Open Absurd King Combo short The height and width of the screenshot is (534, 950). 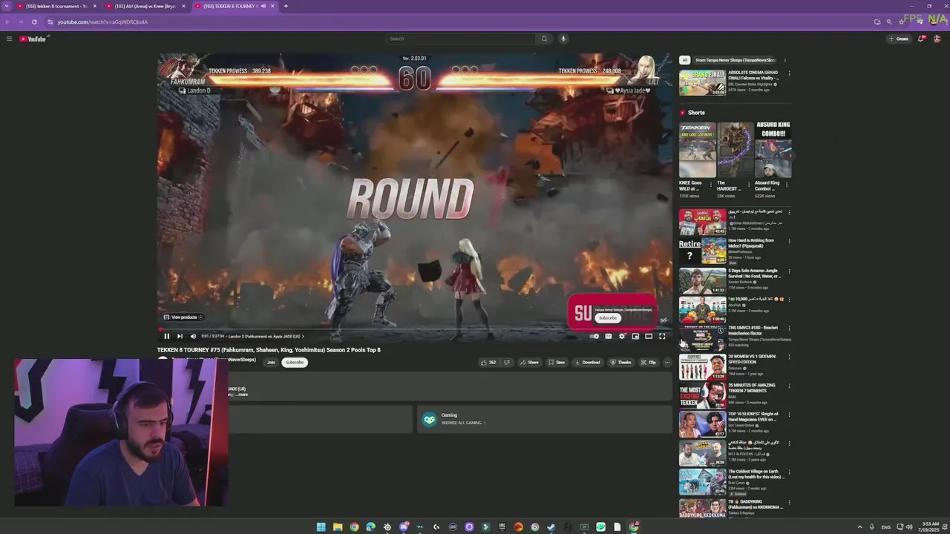click(x=773, y=151)
